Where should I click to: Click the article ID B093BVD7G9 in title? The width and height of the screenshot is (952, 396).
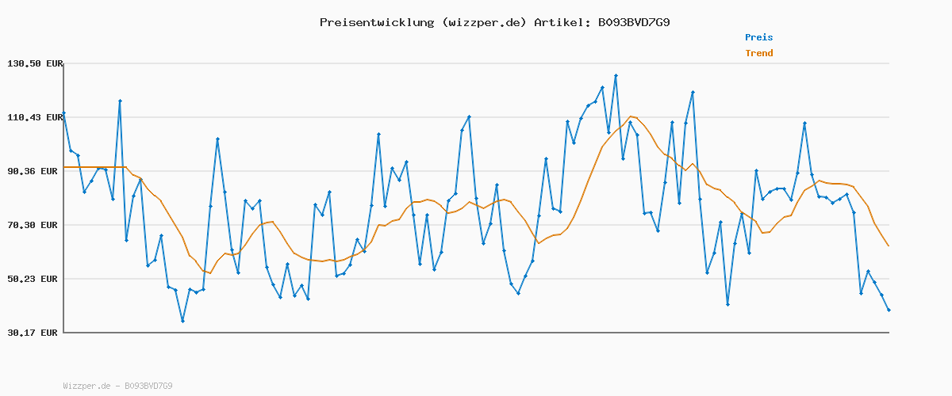(634, 22)
